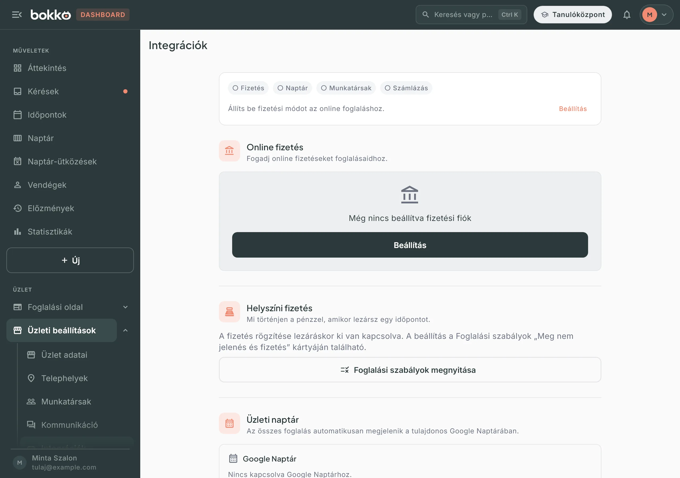The width and height of the screenshot is (680, 478).
Task: Open Foglalási szabályok megnyitása
Action: (x=410, y=370)
